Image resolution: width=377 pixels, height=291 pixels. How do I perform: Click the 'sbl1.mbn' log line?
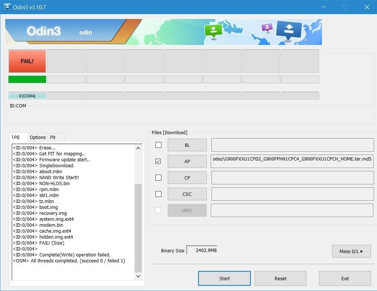point(36,195)
